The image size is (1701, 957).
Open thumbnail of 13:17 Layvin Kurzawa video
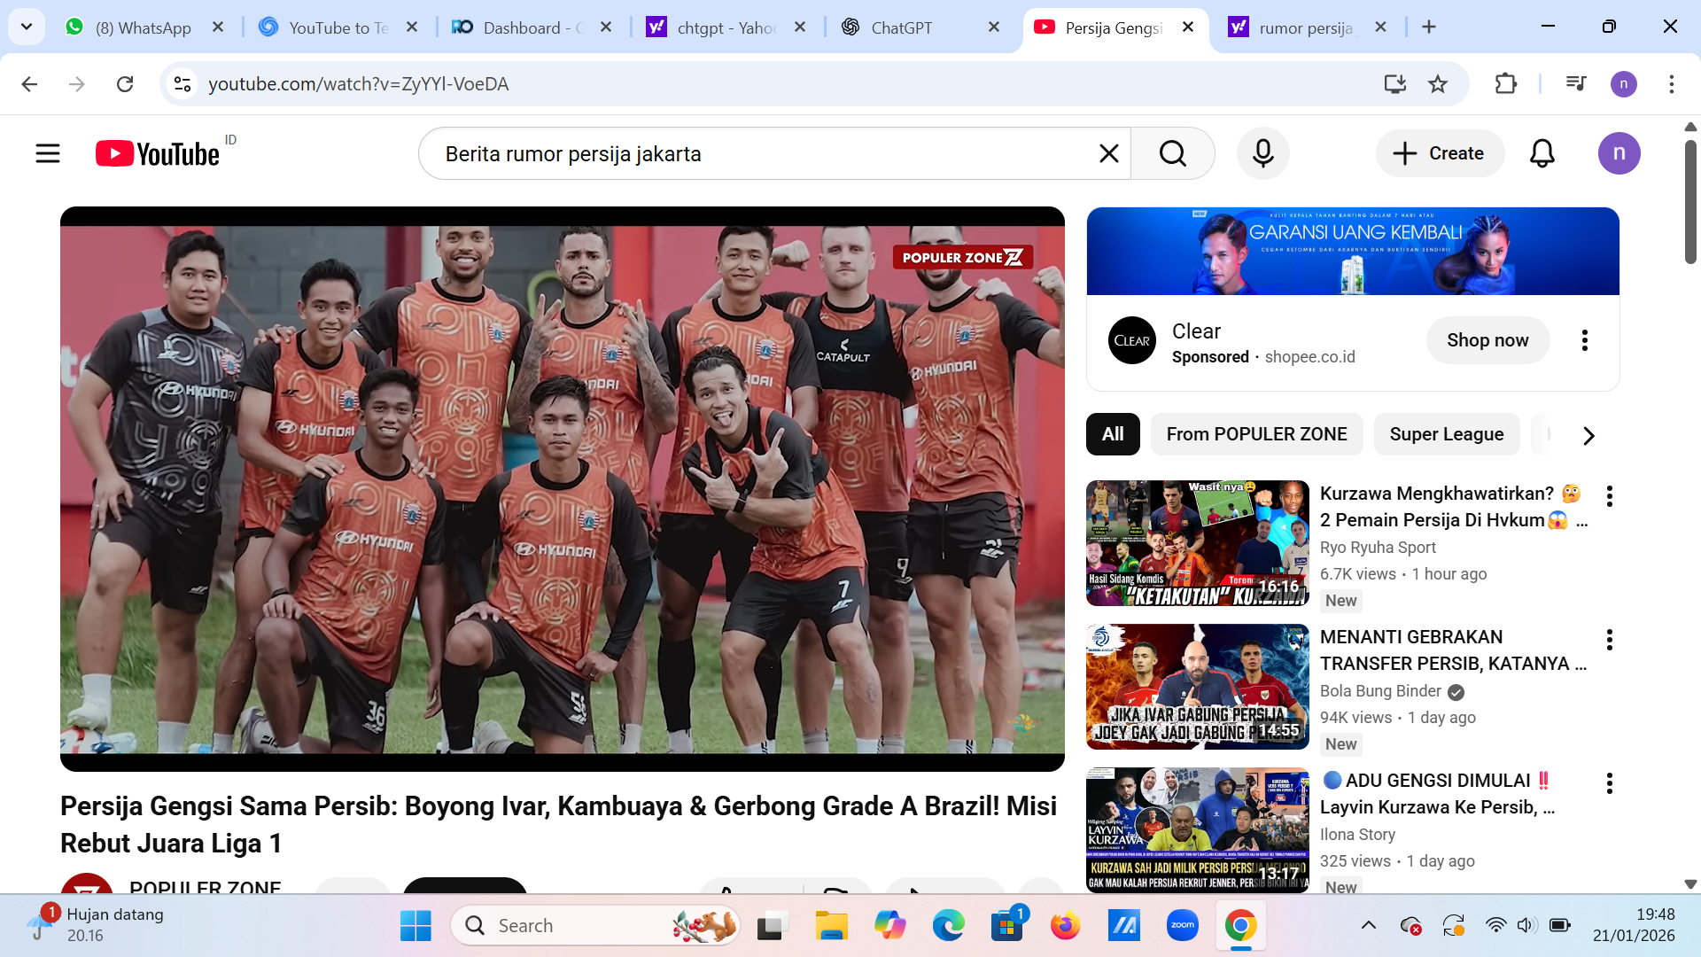pos(1198,829)
